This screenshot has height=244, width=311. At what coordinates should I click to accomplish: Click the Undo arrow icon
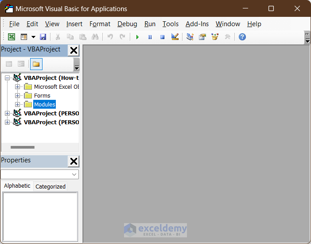(110, 37)
